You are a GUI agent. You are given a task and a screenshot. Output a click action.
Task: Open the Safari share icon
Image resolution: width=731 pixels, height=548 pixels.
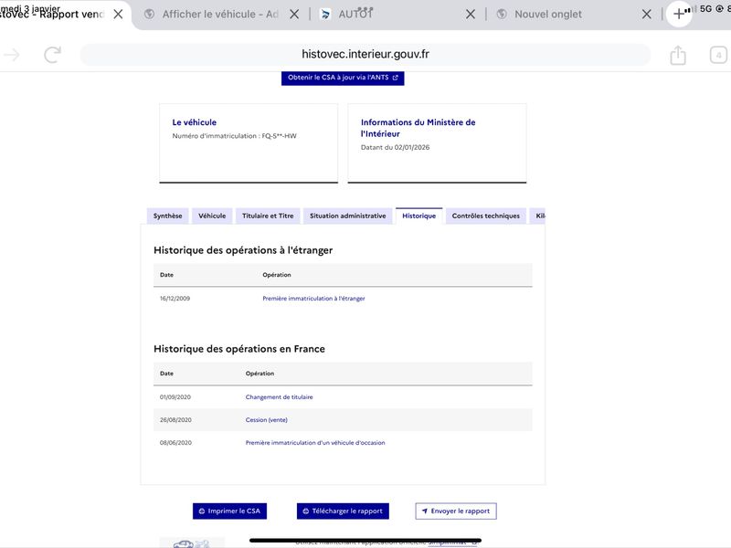[677, 56]
